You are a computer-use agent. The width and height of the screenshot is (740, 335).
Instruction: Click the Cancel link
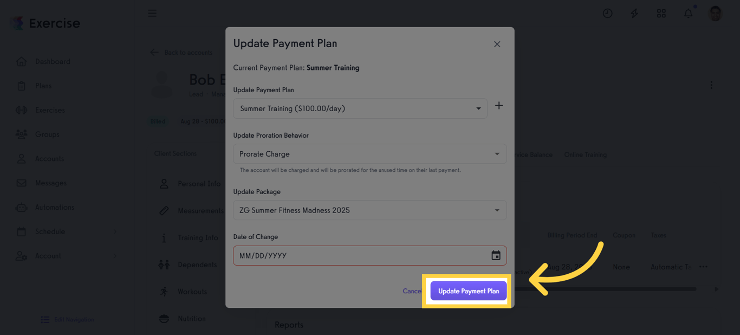(x=412, y=291)
